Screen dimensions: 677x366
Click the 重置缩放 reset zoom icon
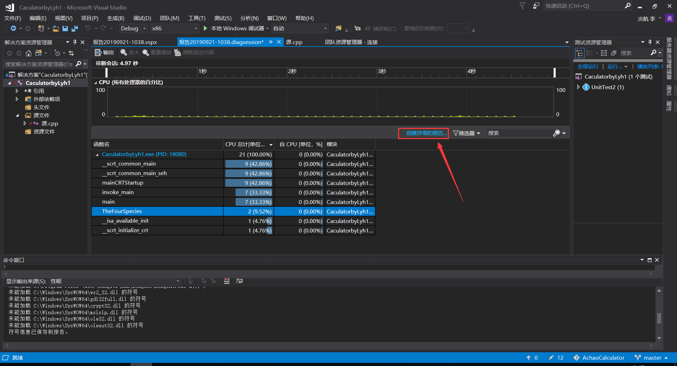point(146,52)
